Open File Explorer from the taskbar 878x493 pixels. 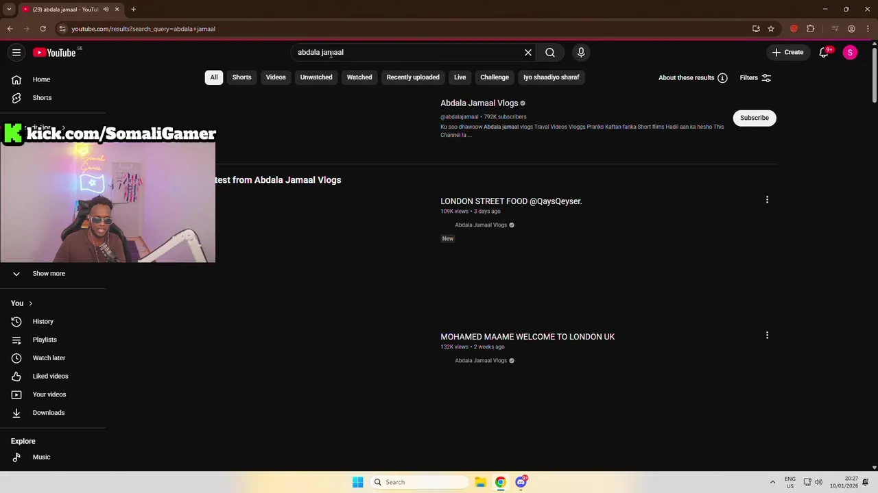click(x=480, y=482)
